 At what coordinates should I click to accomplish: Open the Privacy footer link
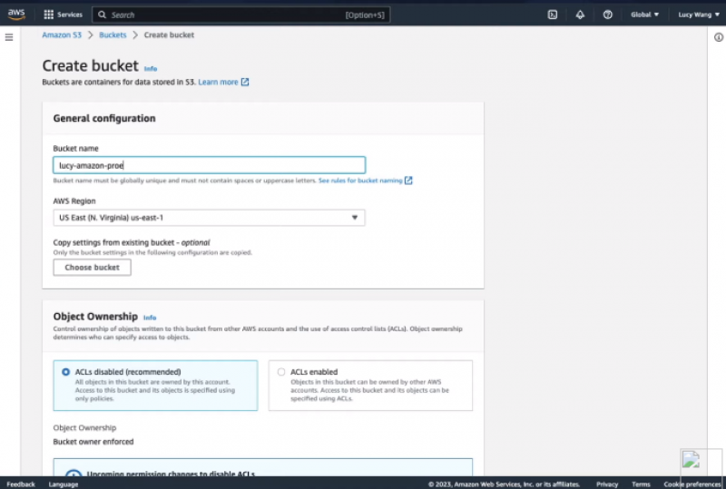[607, 484]
